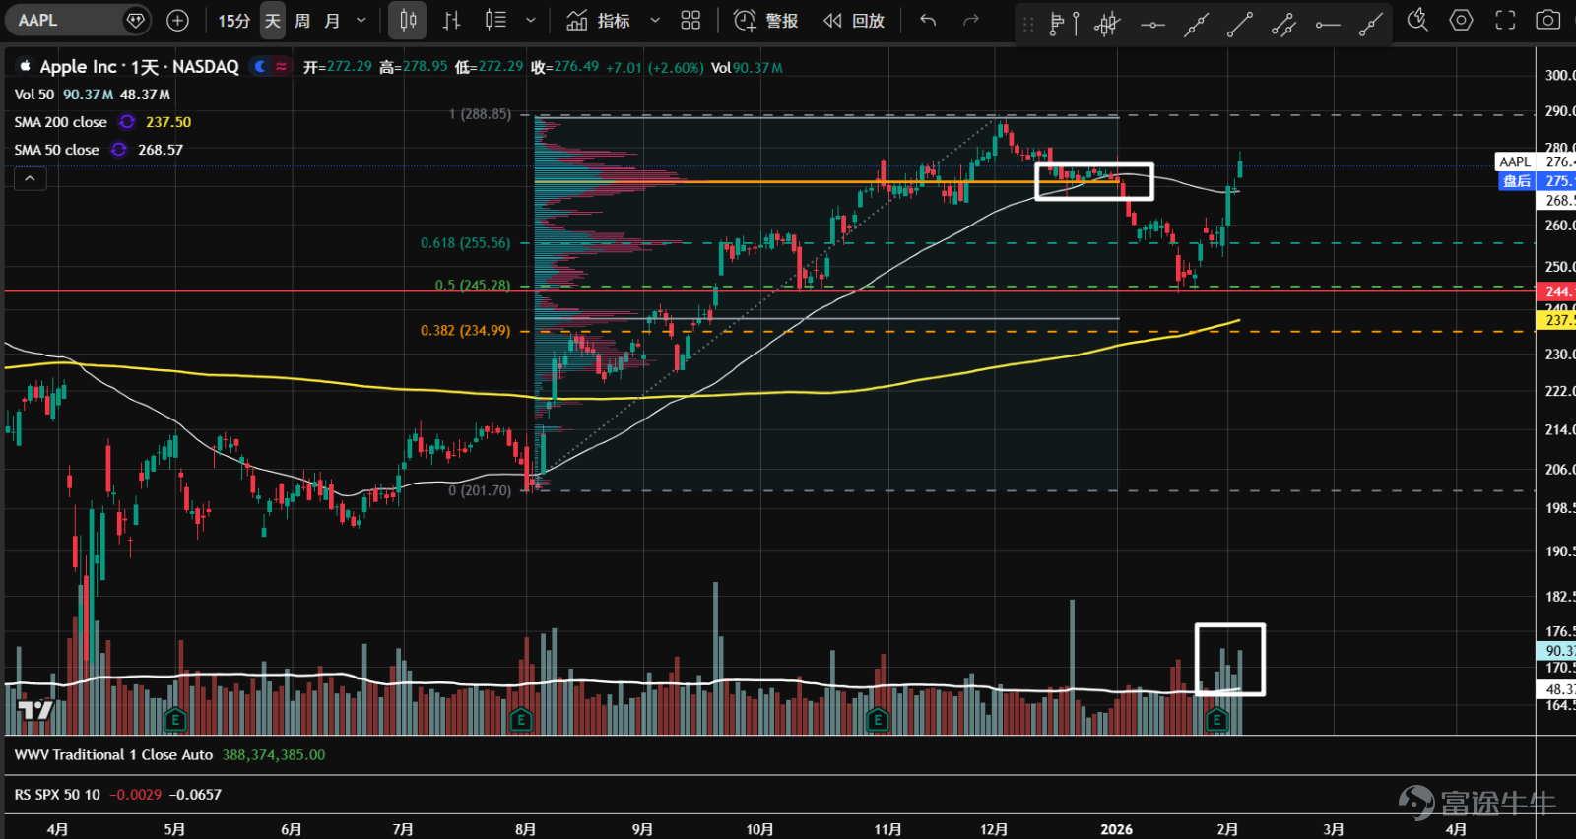This screenshot has height=839, width=1576.
Task: Open the 指标 indicators menu
Action: [x=599, y=21]
